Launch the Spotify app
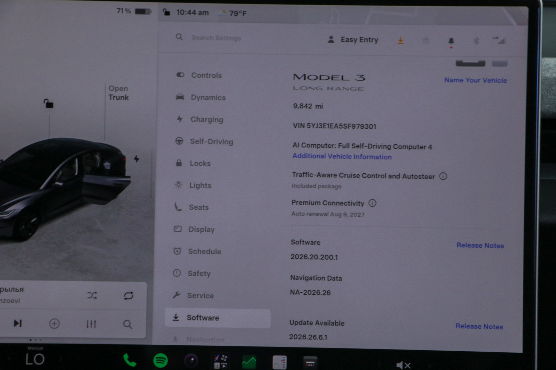The height and width of the screenshot is (370, 556). click(x=161, y=361)
